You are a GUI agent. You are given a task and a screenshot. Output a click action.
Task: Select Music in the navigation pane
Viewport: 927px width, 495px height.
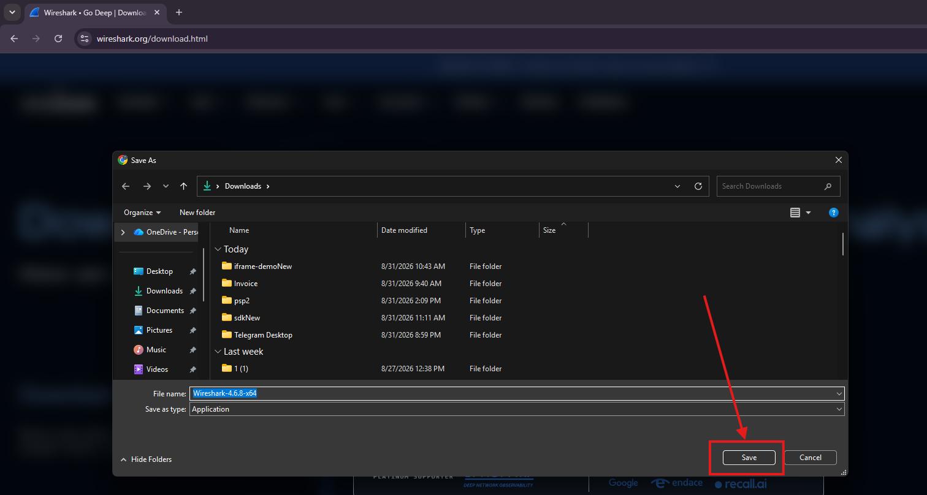coord(156,350)
